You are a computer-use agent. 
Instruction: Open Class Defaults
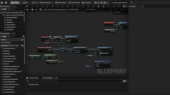point(74,3)
